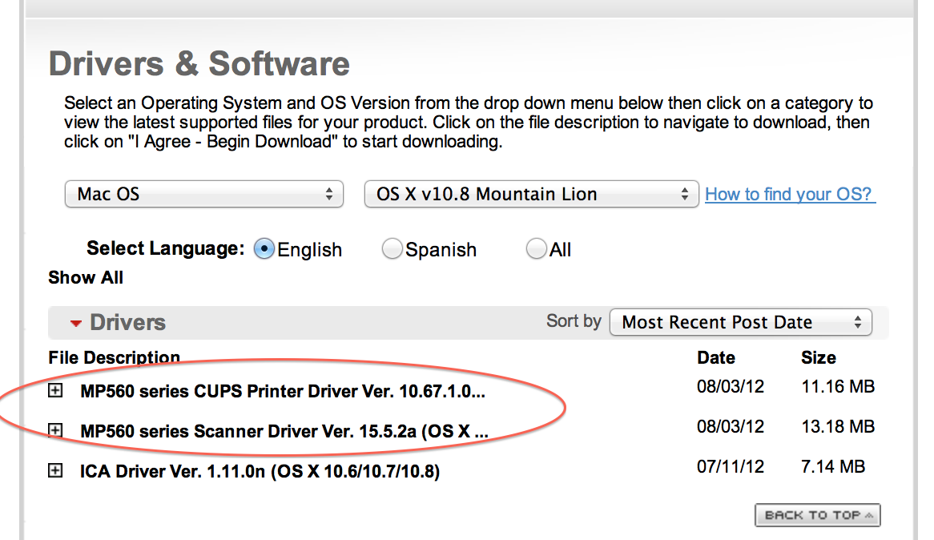Open the OS X v10.8 Mountain Lion dropdown

tap(530, 194)
